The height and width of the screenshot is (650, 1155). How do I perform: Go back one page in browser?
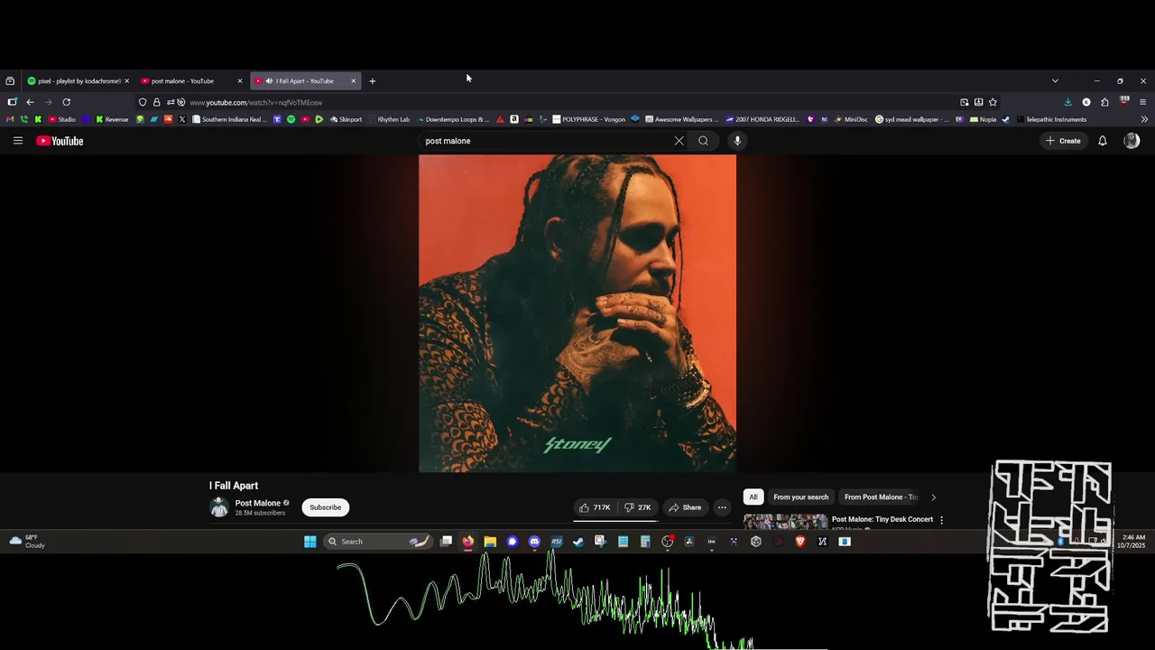tap(30, 102)
